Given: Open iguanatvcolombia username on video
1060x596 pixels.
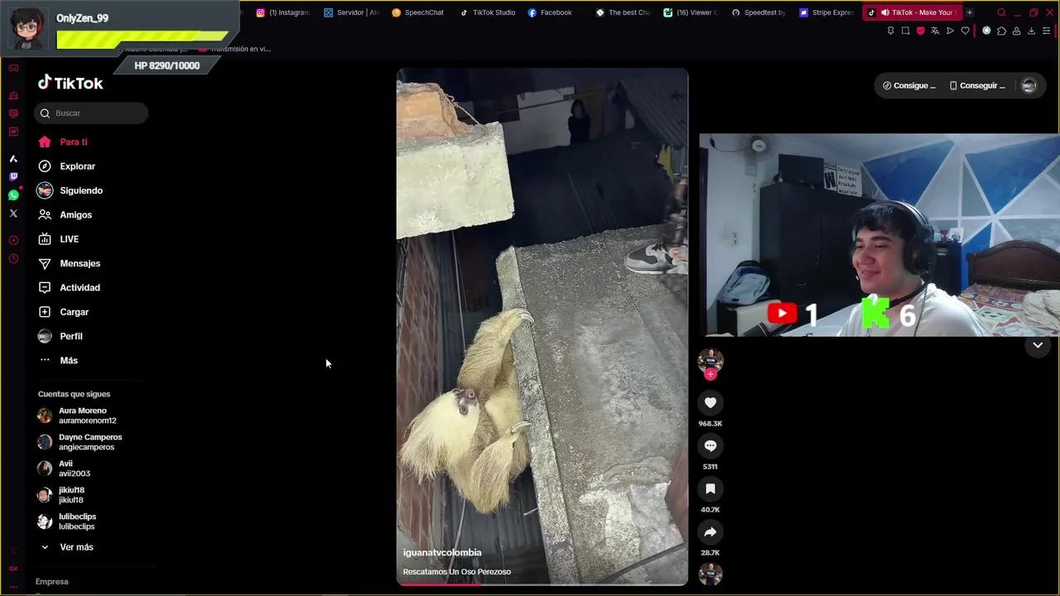Looking at the screenshot, I should [442, 552].
